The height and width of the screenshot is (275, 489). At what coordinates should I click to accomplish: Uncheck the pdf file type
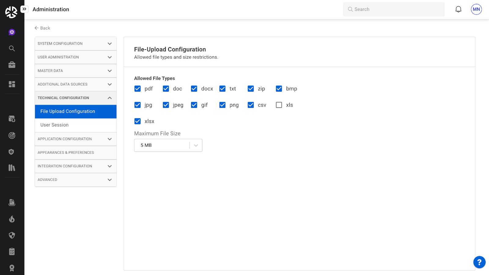(138, 89)
